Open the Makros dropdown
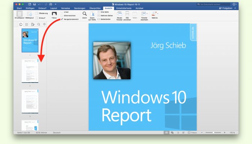The width and height of the screenshot is (252, 144). point(155,15)
